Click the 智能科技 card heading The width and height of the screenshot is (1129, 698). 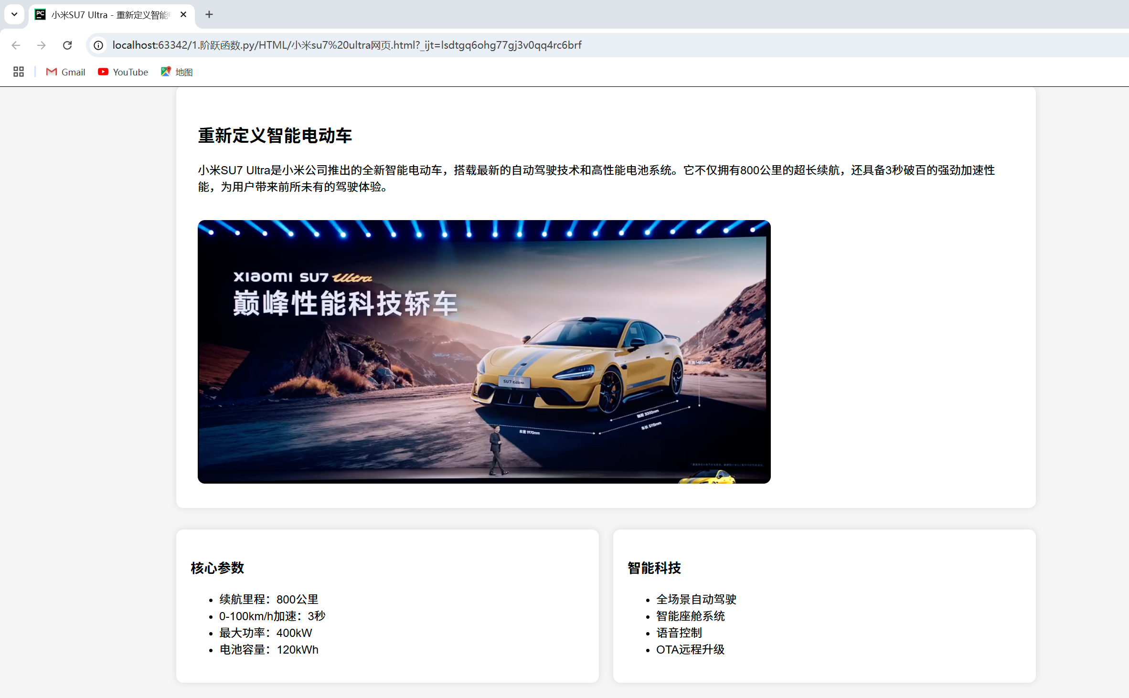point(654,568)
